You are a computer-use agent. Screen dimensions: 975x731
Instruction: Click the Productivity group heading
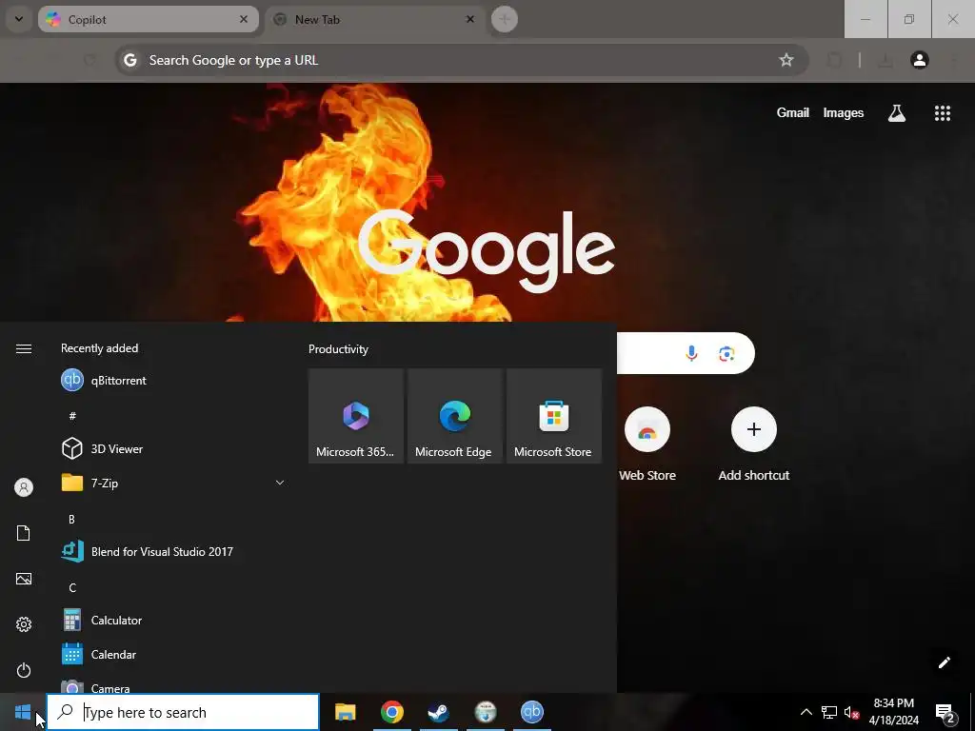click(x=338, y=349)
